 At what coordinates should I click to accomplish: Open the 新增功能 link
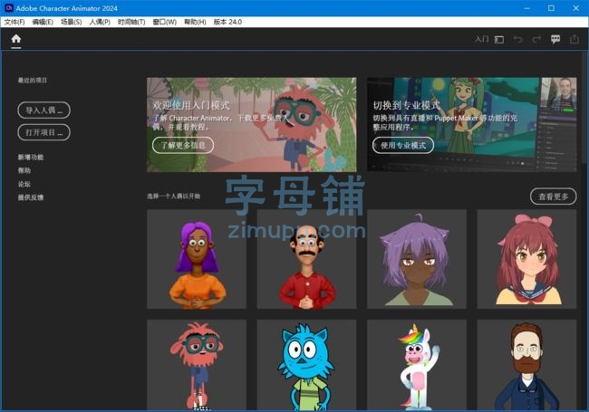coord(31,157)
